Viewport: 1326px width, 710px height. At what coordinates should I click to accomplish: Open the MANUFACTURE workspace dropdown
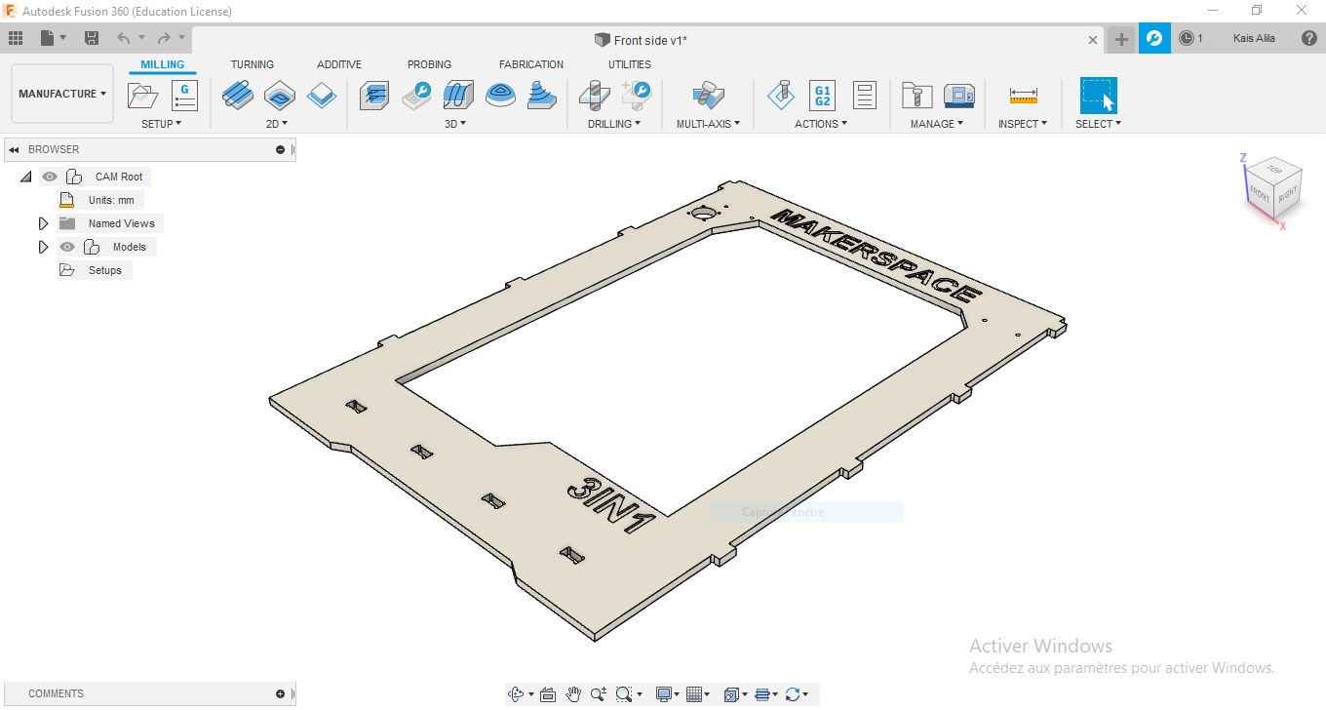pyautogui.click(x=62, y=94)
